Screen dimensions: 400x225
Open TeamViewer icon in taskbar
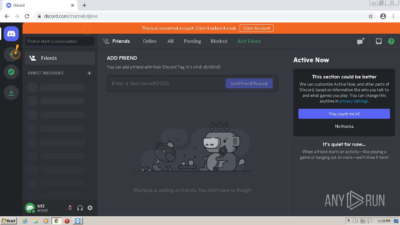pos(78,221)
